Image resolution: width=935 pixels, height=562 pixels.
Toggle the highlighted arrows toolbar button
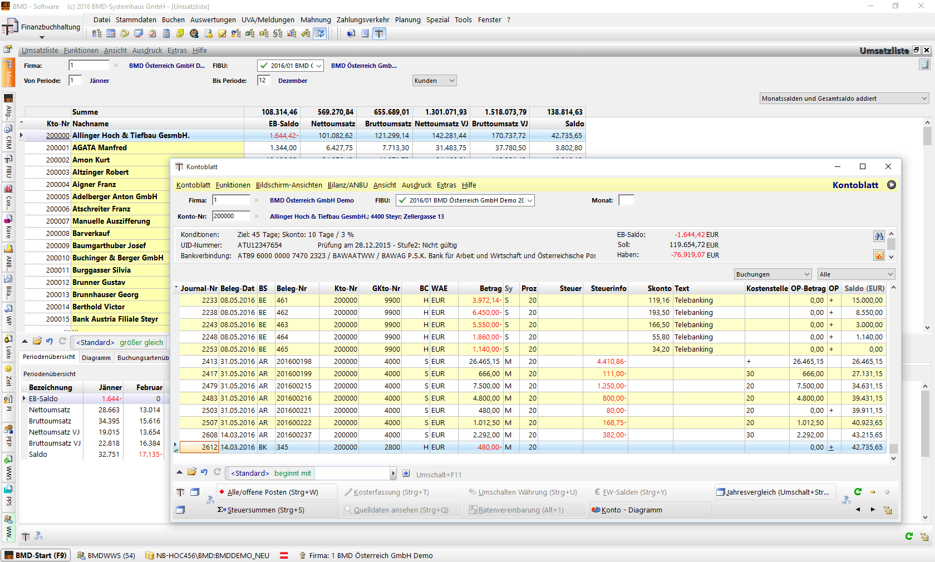319,33
